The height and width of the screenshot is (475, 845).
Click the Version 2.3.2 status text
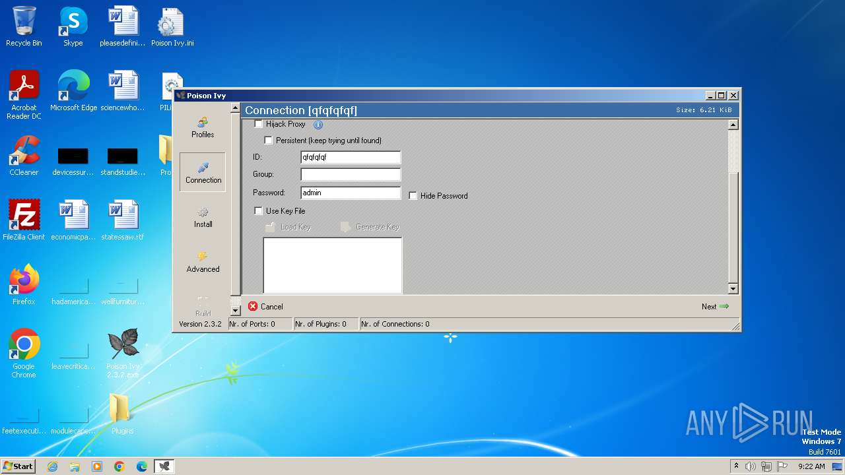200,324
